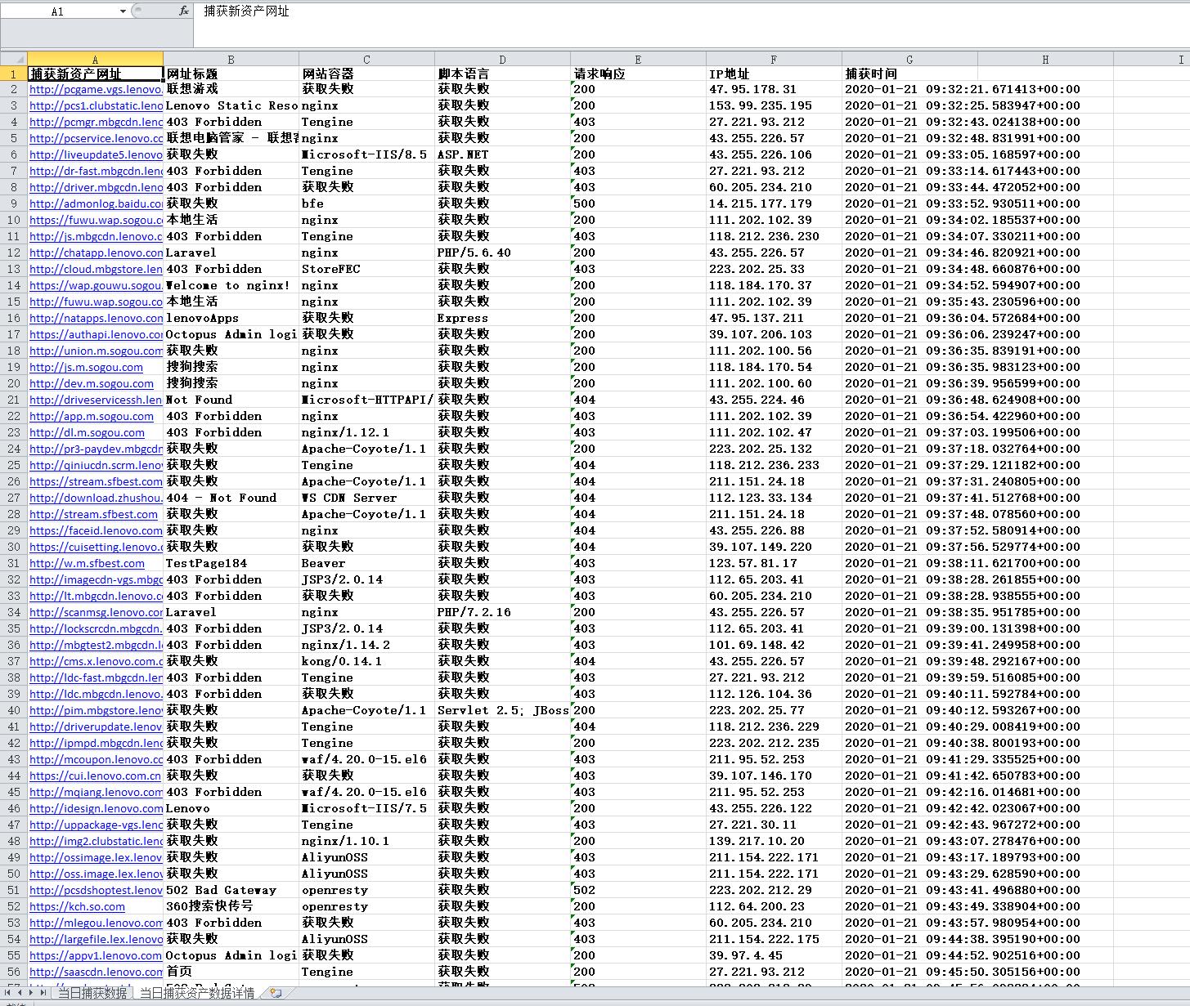Open the http://dev.m.sogou.com link
The image size is (1190, 1006).
[92, 383]
